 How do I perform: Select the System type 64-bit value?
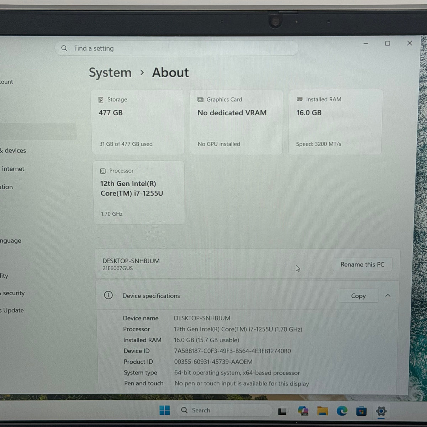click(x=237, y=373)
